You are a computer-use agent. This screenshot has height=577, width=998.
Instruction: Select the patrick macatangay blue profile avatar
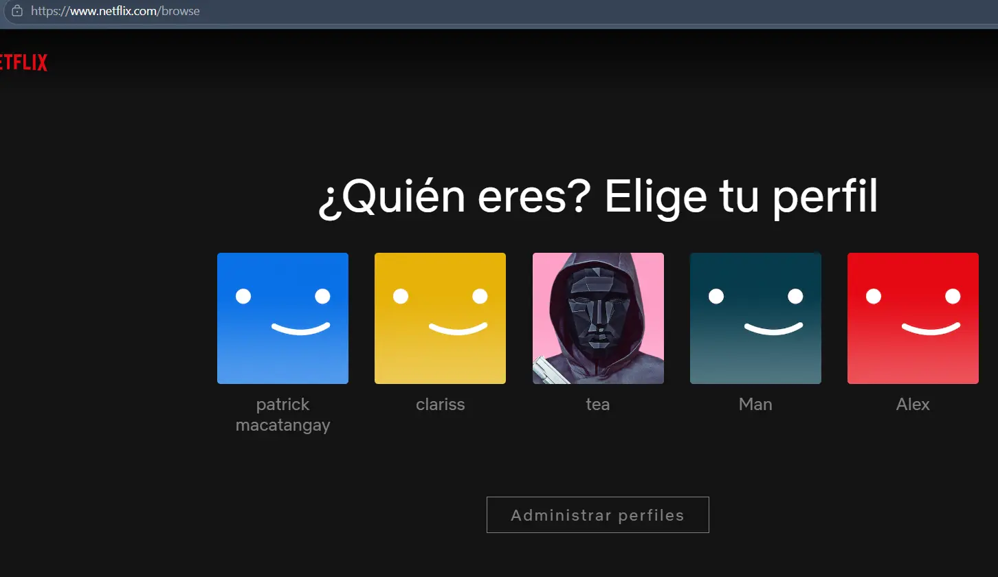pyautogui.click(x=282, y=318)
